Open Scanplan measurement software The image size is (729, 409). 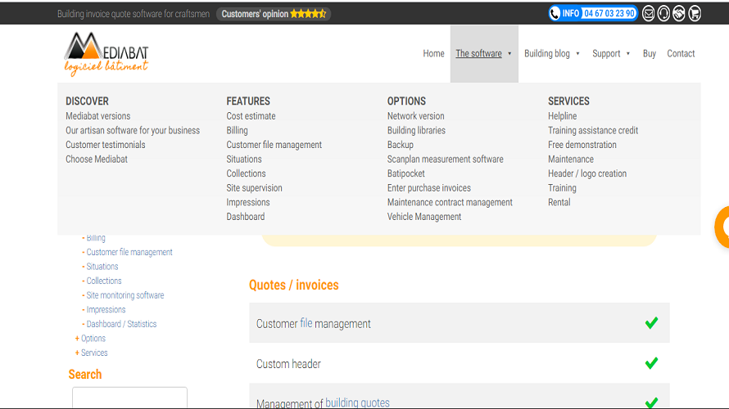coord(445,160)
